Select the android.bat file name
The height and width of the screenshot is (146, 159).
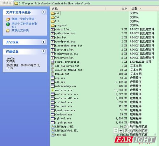(63, 29)
